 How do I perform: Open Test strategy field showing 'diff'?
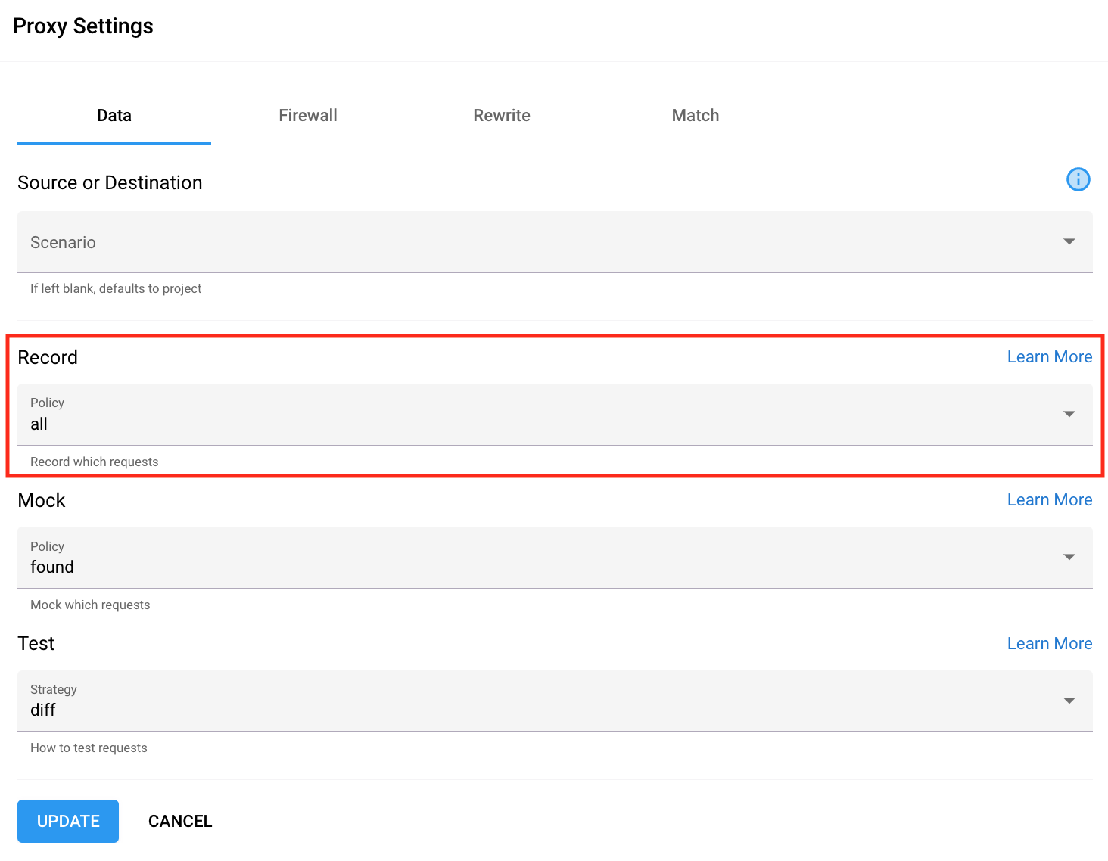point(530,701)
